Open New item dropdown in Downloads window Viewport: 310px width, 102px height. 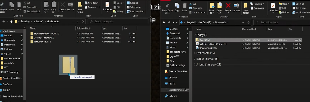click(x=257, y=4)
